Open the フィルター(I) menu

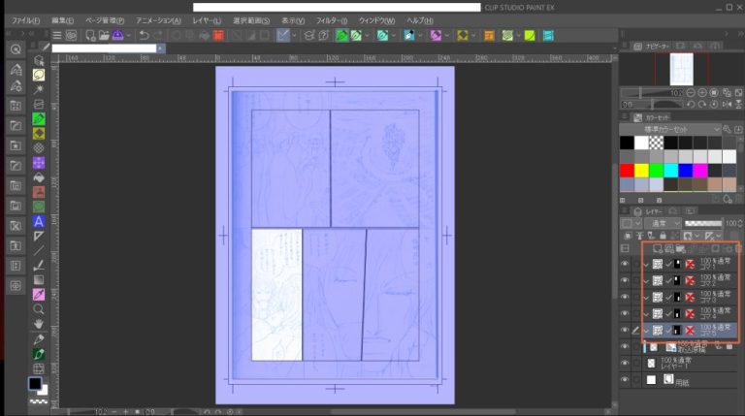(x=331, y=20)
